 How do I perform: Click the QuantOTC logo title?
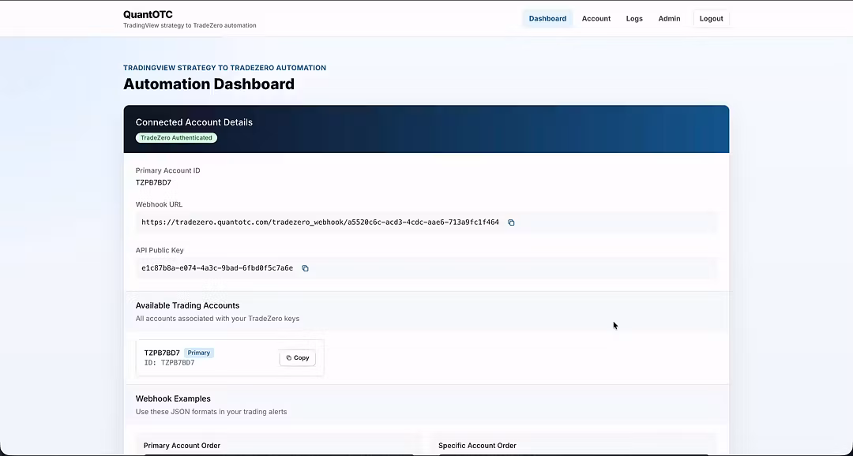[148, 15]
